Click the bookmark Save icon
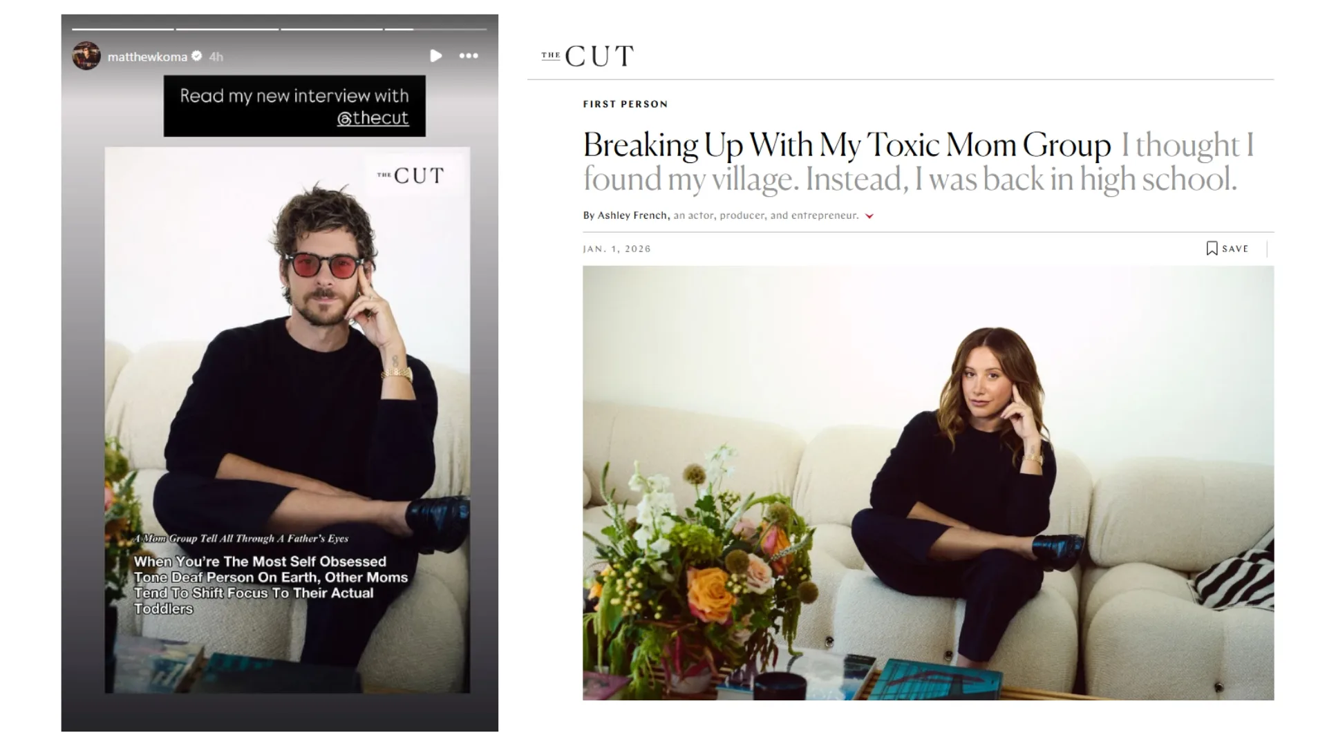The height and width of the screenshot is (746, 1327). click(x=1212, y=249)
